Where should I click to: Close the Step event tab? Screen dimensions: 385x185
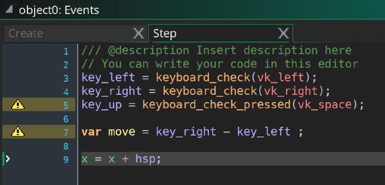(x=283, y=33)
